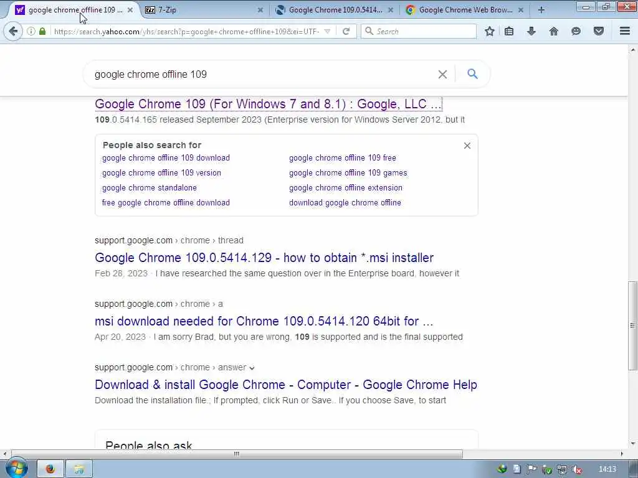Screen dimensions: 638x478
Task: Open the downloads arrow button
Action: point(531,31)
